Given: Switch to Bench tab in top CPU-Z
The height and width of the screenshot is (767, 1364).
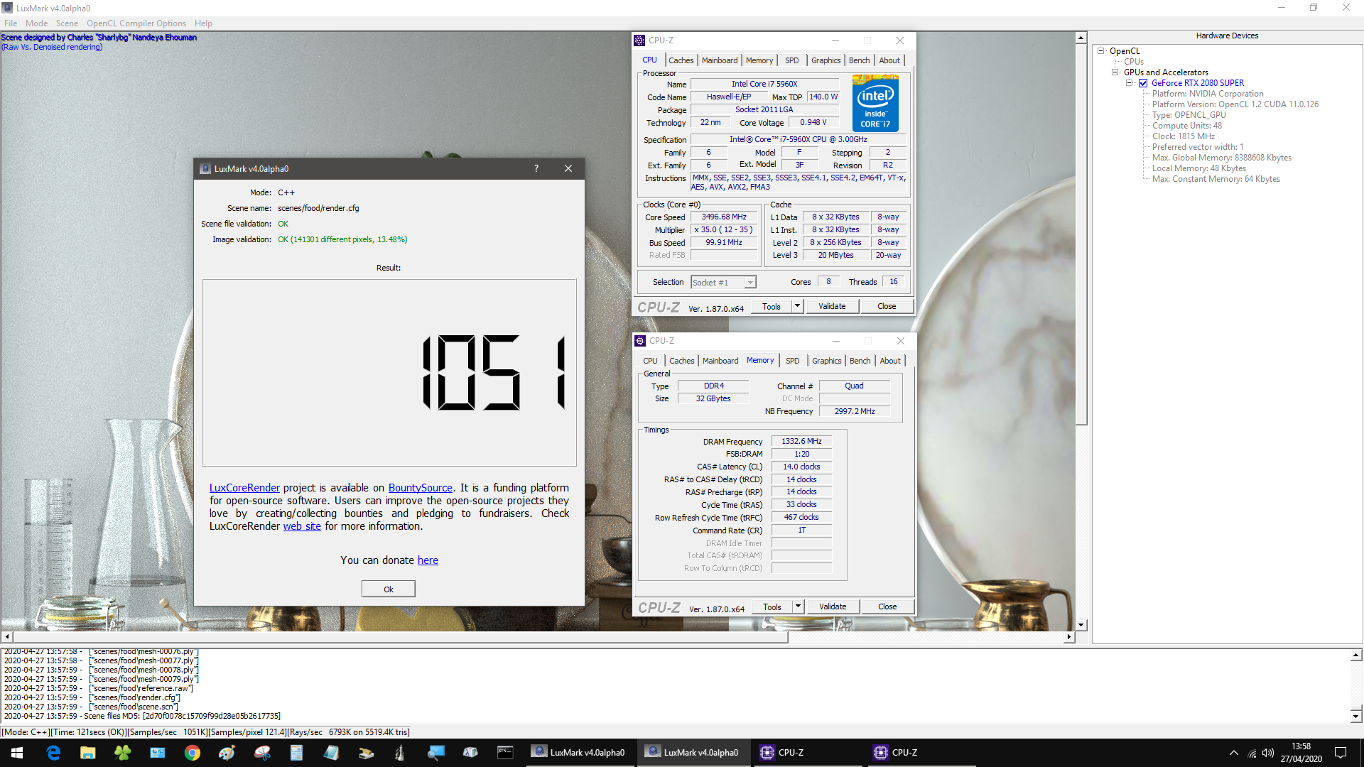Looking at the screenshot, I should [x=860, y=60].
